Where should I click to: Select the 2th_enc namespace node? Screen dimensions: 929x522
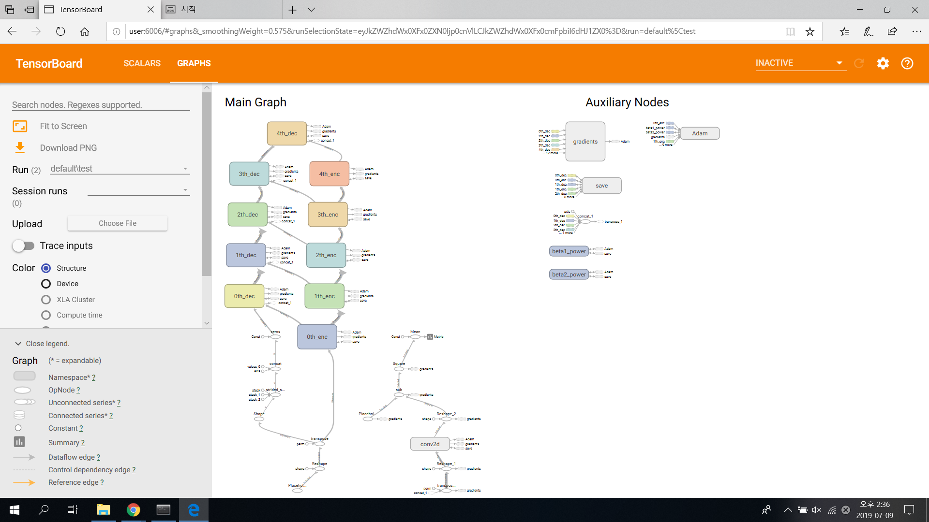(326, 255)
